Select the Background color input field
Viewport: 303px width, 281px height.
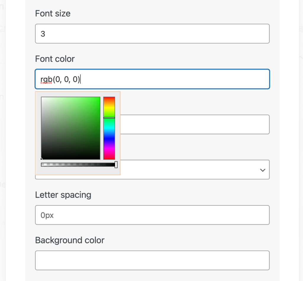(x=152, y=260)
